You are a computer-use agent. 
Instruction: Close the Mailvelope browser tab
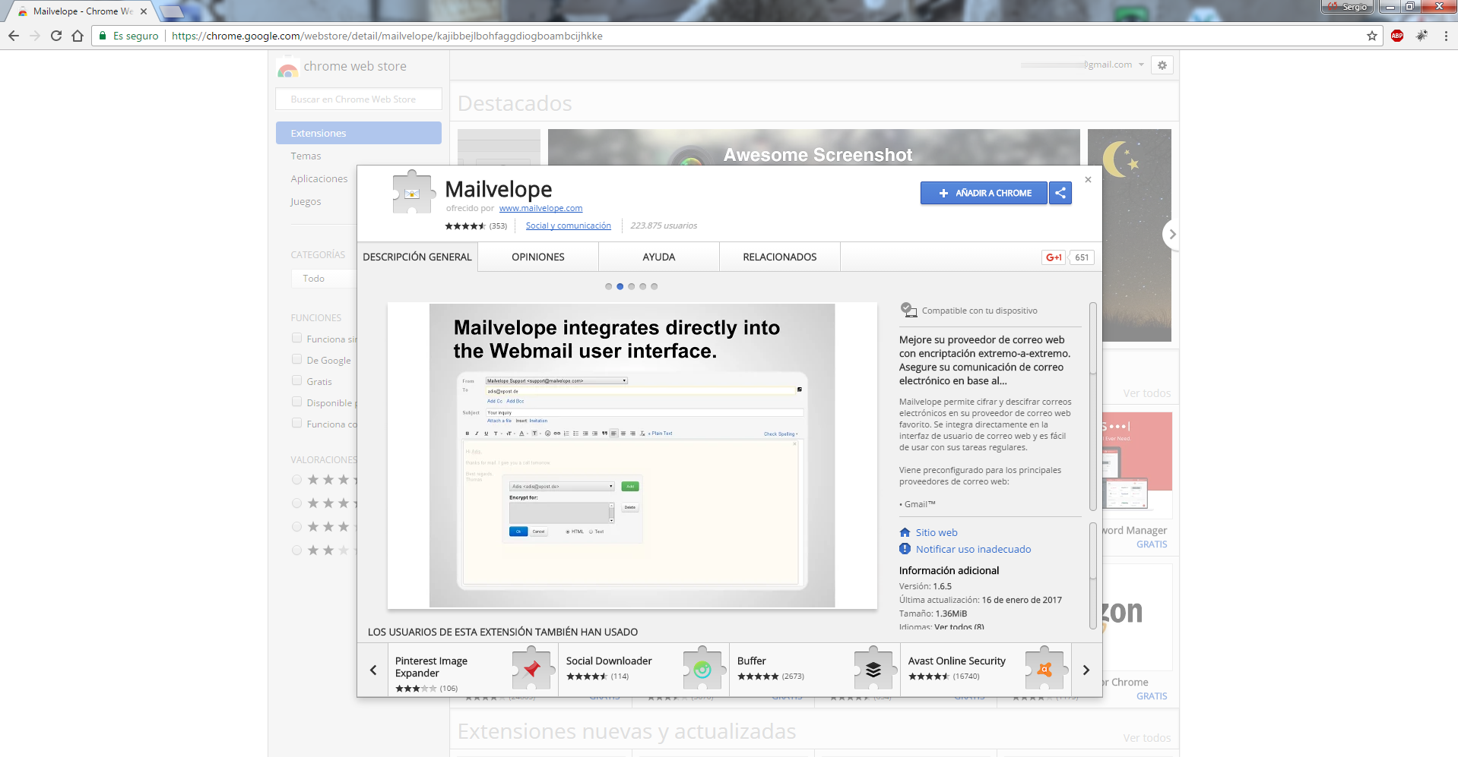point(144,11)
